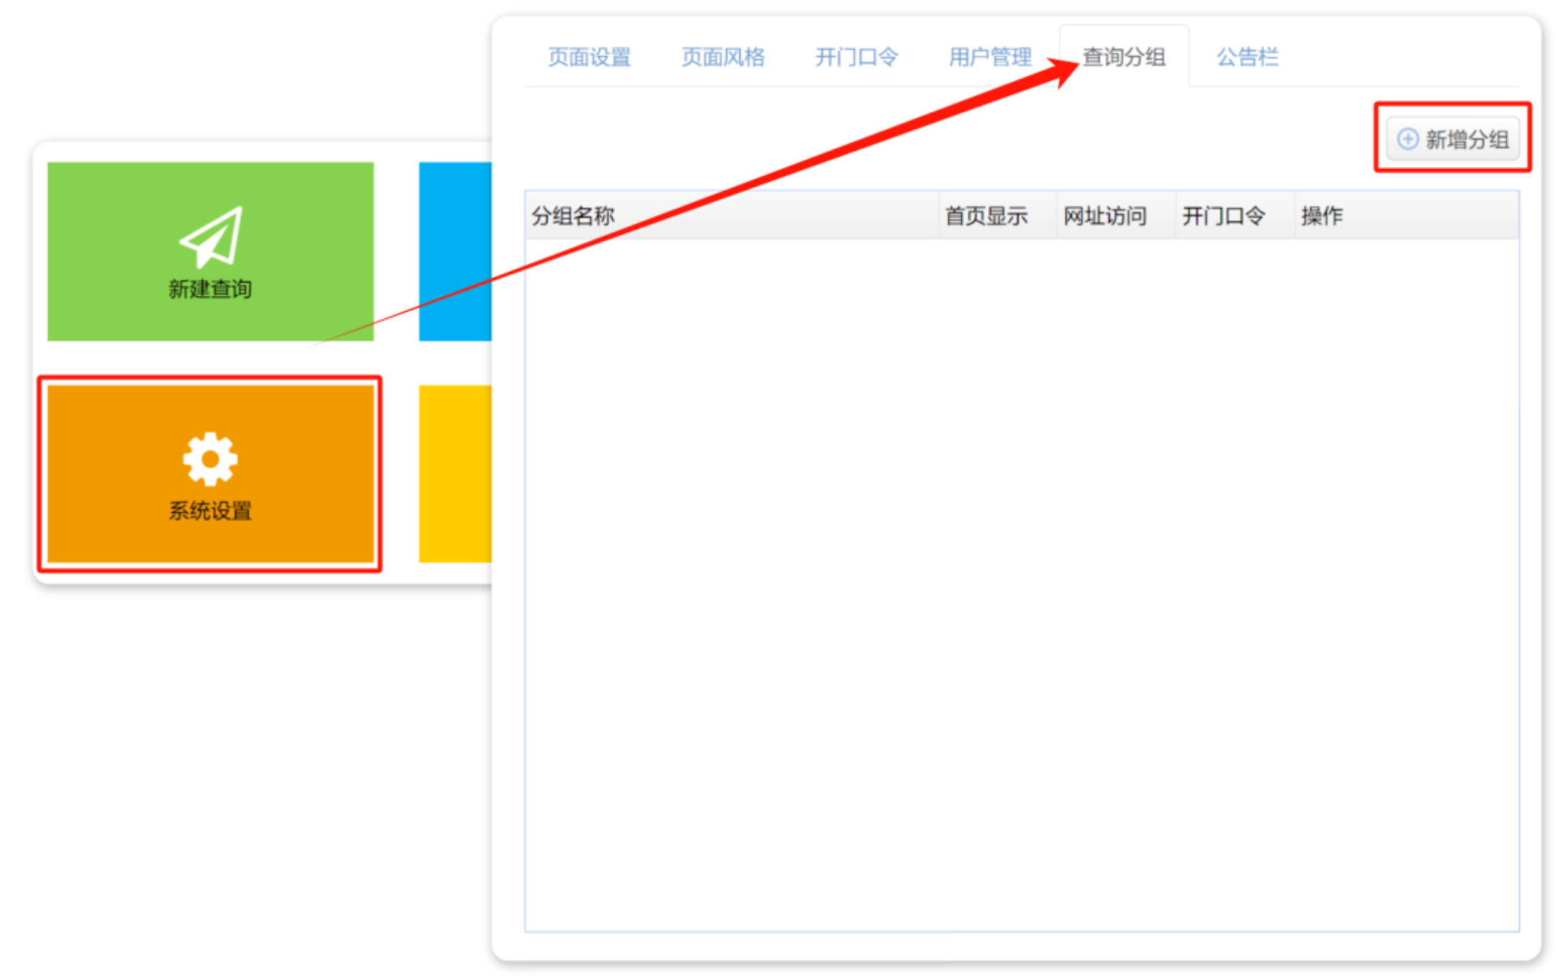
Task: Click the 操作 column header
Action: pos(1407,215)
